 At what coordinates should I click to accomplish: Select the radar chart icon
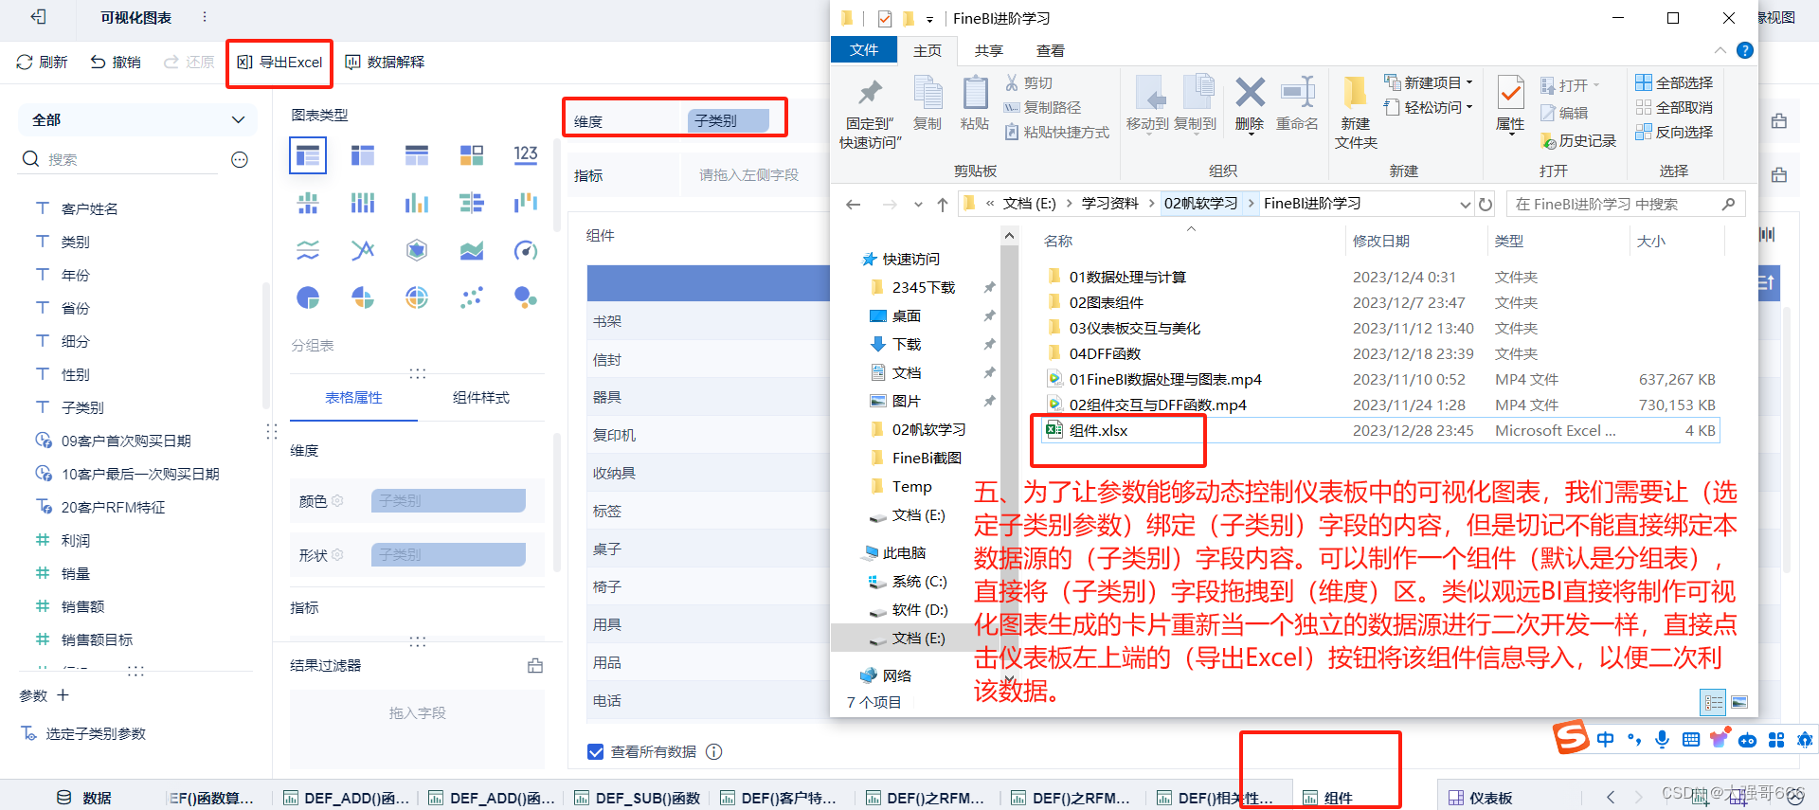[417, 250]
